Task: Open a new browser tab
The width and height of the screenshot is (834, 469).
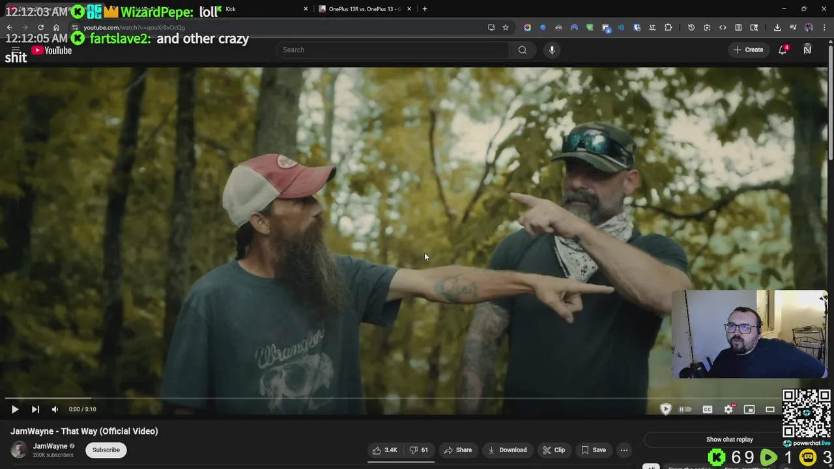Action: (x=425, y=9)
